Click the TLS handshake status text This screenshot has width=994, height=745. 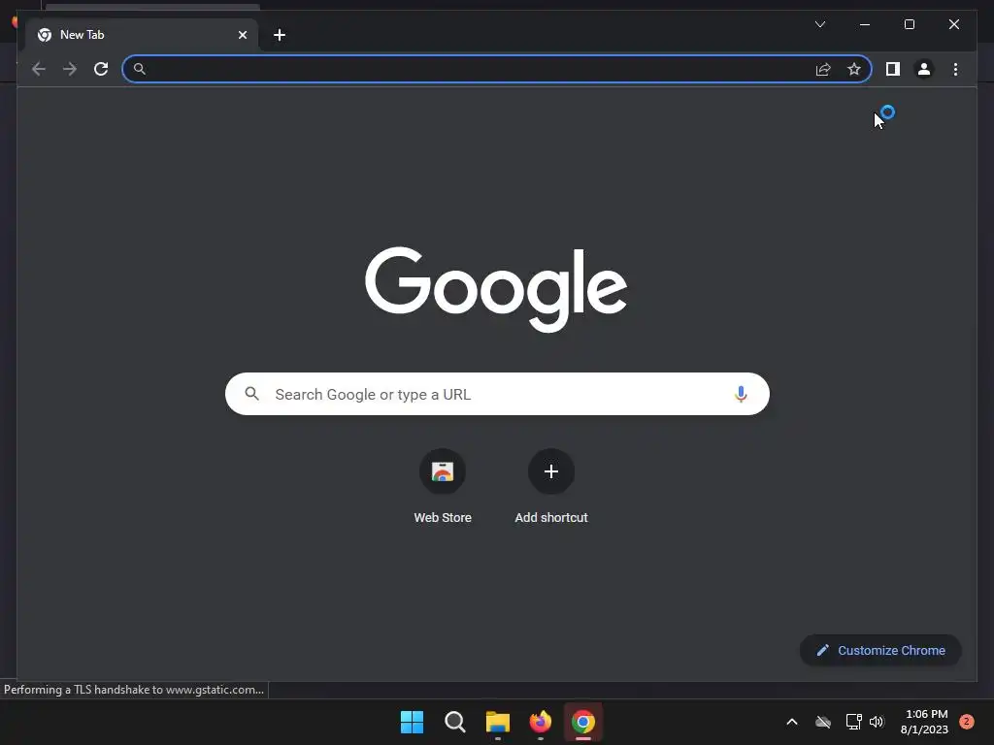click(x=134, y=690)
